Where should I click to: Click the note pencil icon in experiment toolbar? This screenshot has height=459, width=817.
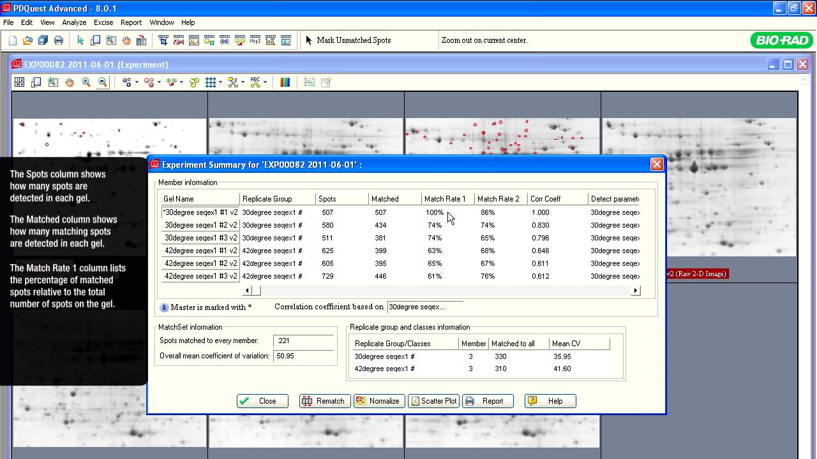(x=326, y=82)
